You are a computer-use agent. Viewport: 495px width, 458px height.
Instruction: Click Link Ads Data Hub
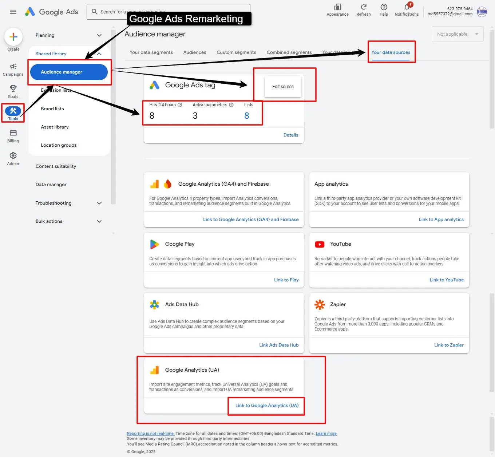[x=279, y=345]
